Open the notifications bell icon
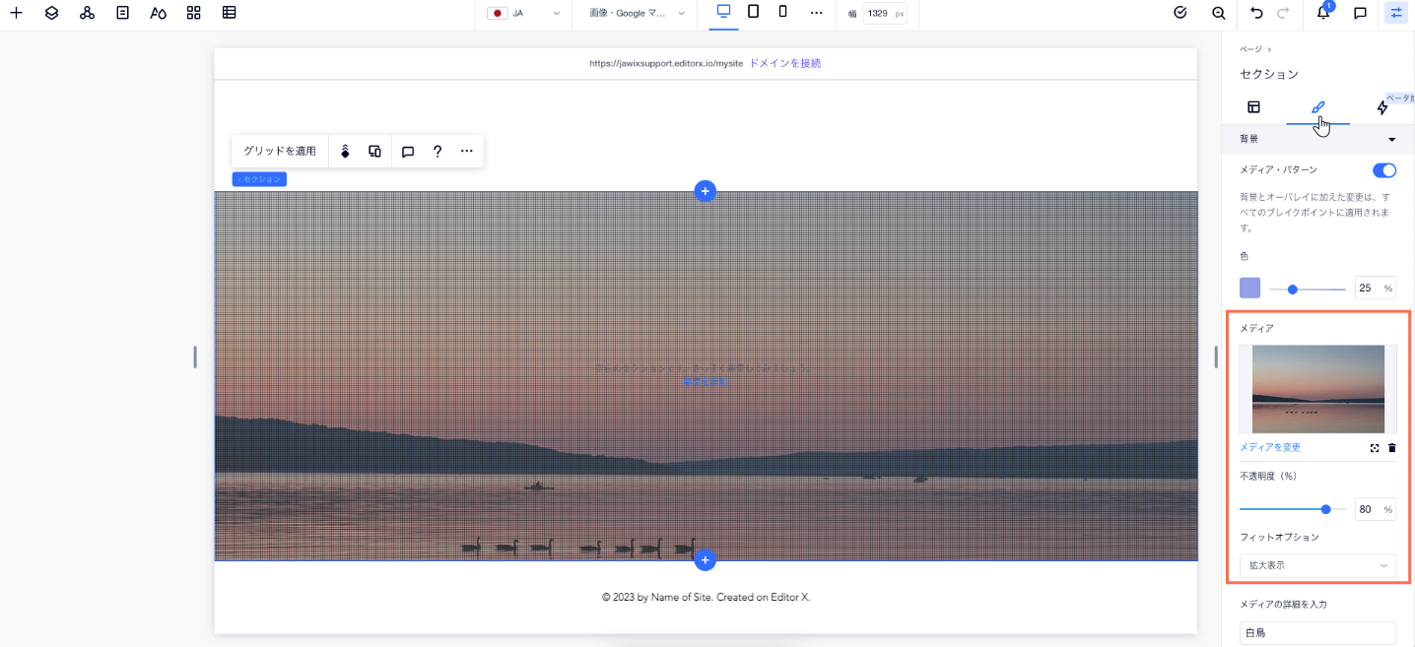 click(1323, 13)
